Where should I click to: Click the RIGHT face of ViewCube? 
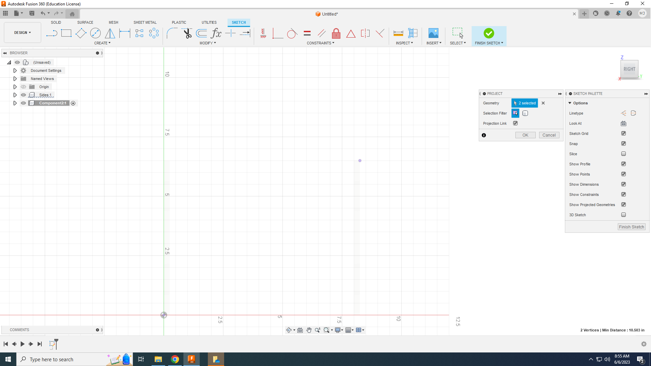click(629, 69)
